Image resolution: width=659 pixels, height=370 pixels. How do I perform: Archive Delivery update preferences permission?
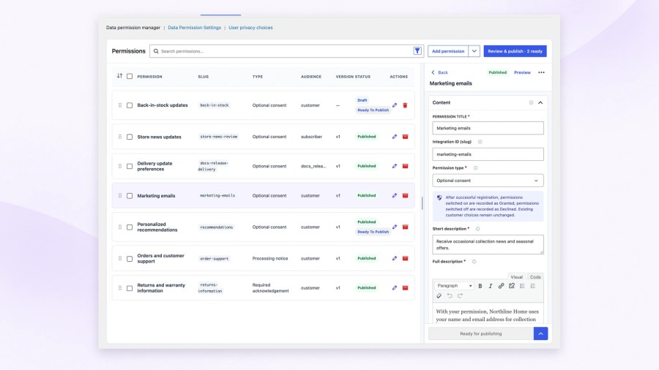click(x=405, y=166)
